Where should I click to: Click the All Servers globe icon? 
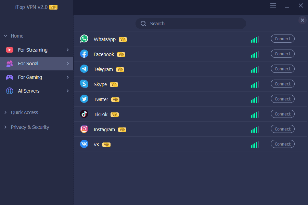[x=9, y=91]
